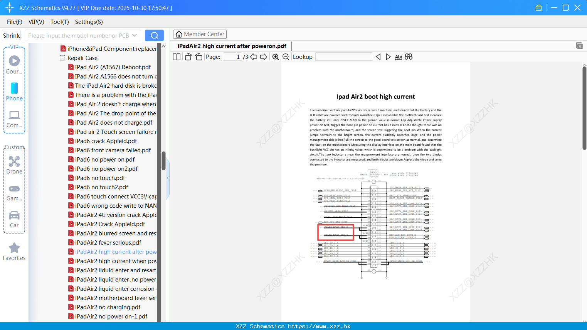This screenshot has height=330, width=587.
Task: Go to previous page arrow
Action: 254,57
